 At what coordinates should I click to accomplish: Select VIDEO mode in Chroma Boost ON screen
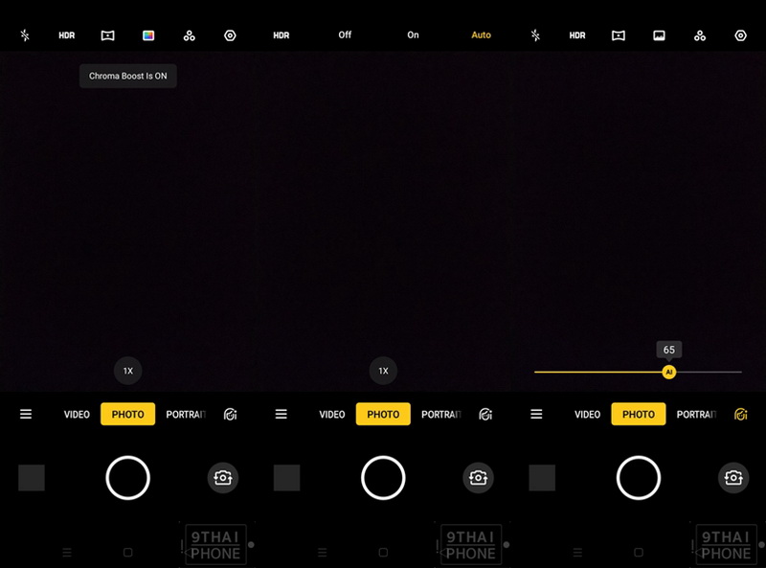coord(77,414)
